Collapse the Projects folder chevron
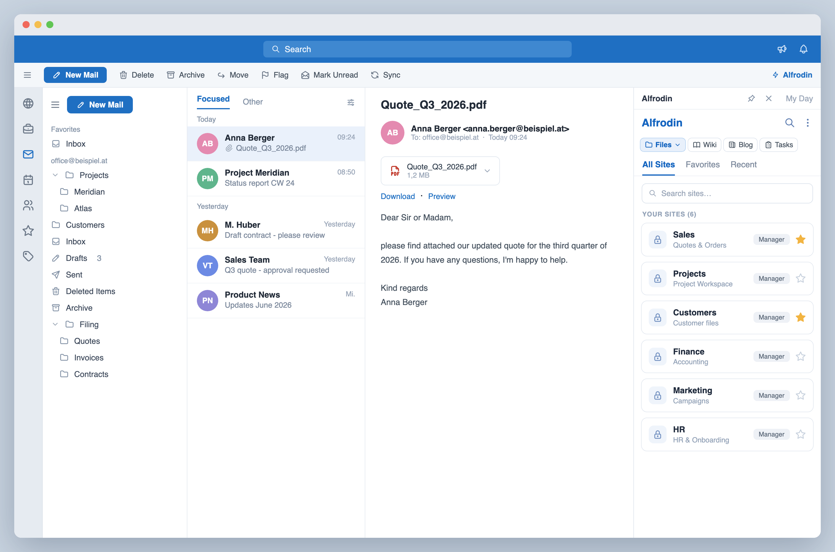 click(x=55, y=175)
